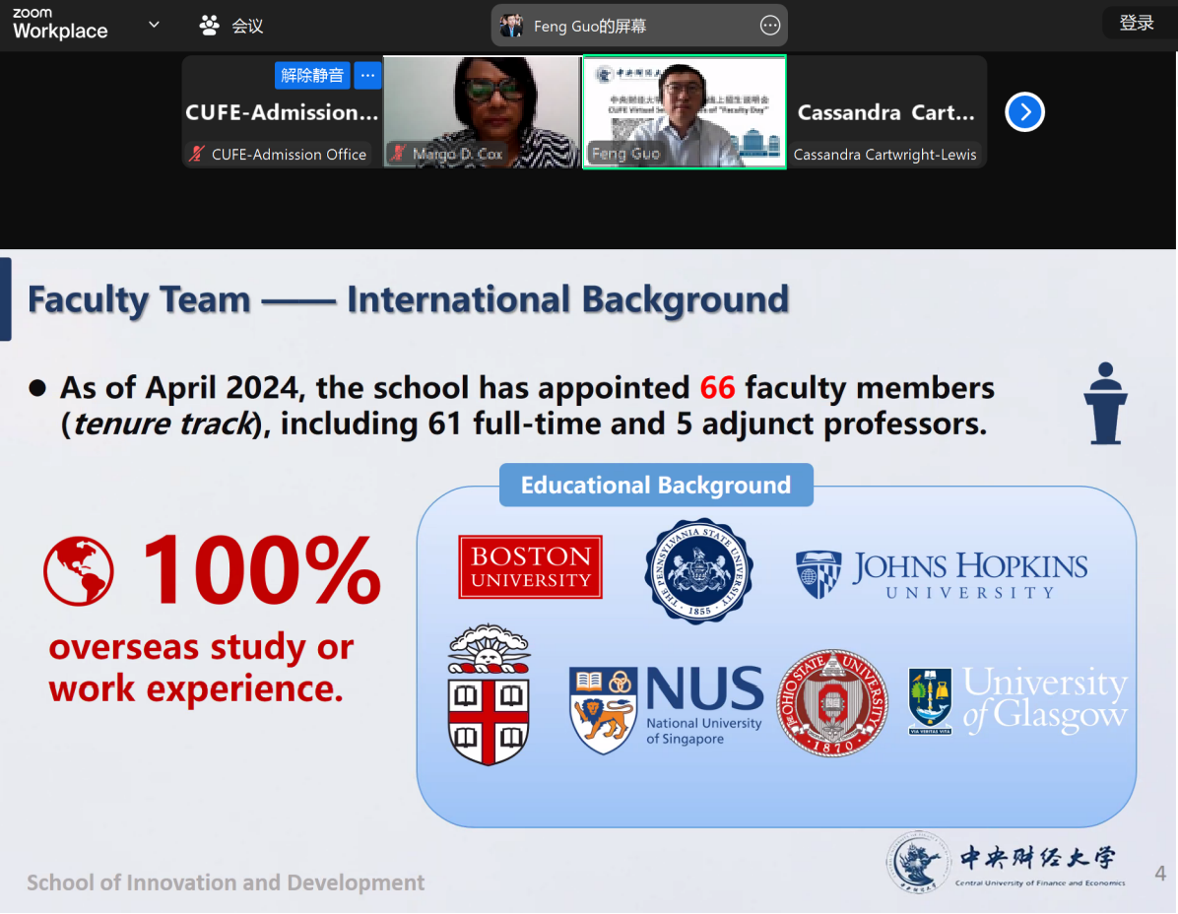Click the Educational Background label

click(x=656, y=486)
